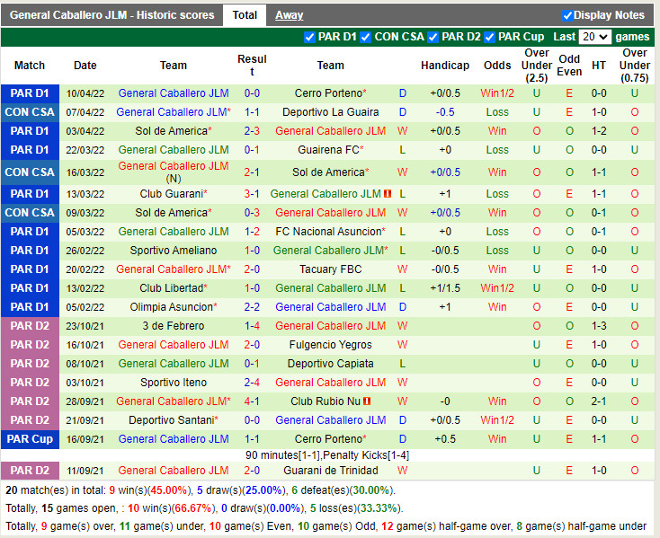Screen dimensions: 660x538
Task: Open the 3-1 score against Club Guarani
Action: tap(252, 194)
